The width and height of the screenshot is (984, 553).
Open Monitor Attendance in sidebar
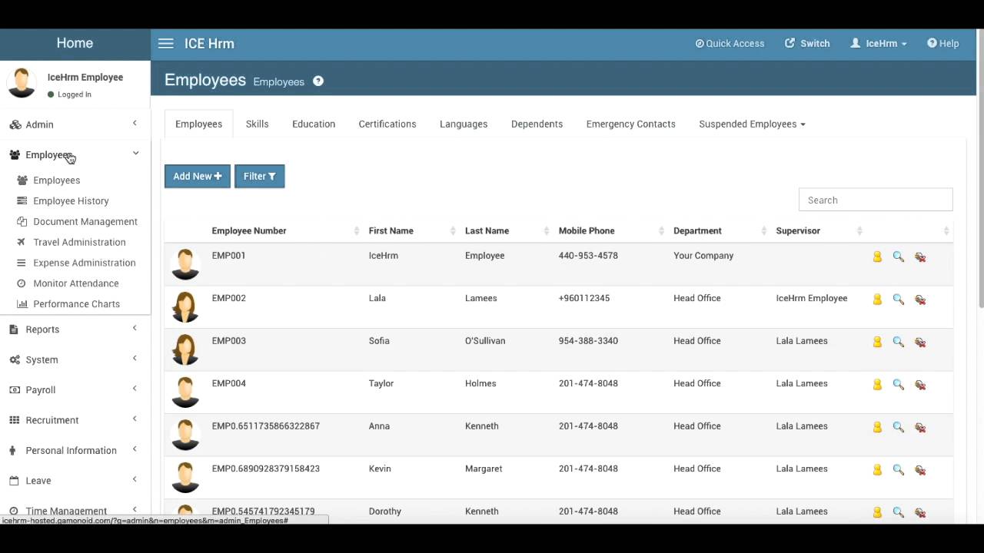point(76,283)
